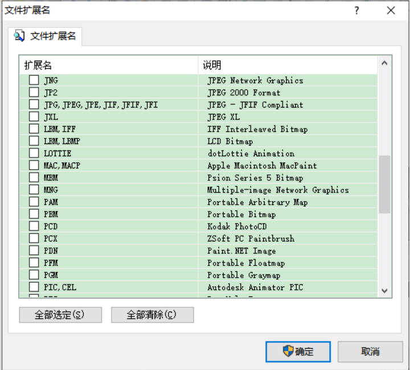Tick the PBM extension checkbox
This screenshot has width=410, height=370.
(x=34, y=214)
